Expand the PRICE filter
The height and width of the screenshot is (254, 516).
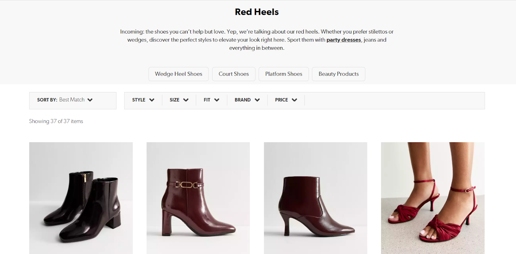[285, 100]
